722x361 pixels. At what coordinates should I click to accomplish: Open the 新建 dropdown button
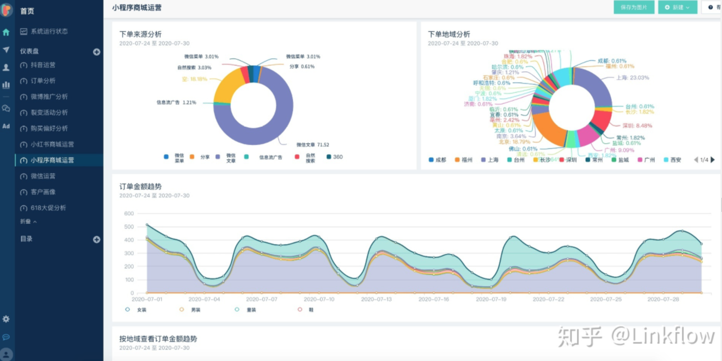pyautogui.click(x=677, y=7)
